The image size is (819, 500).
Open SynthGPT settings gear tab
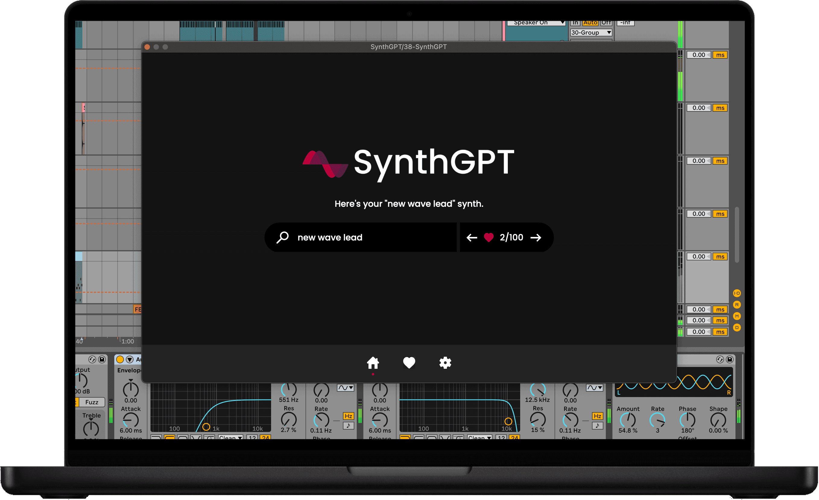pyautogui.click(x=445, y=363)
